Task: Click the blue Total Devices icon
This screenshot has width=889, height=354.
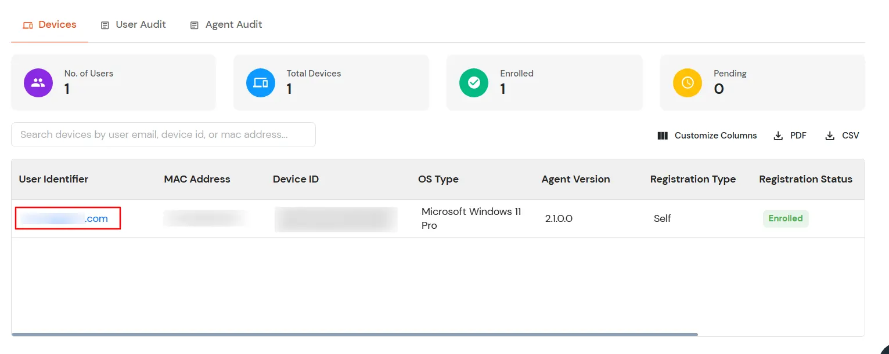Action: tap(261, 83)
